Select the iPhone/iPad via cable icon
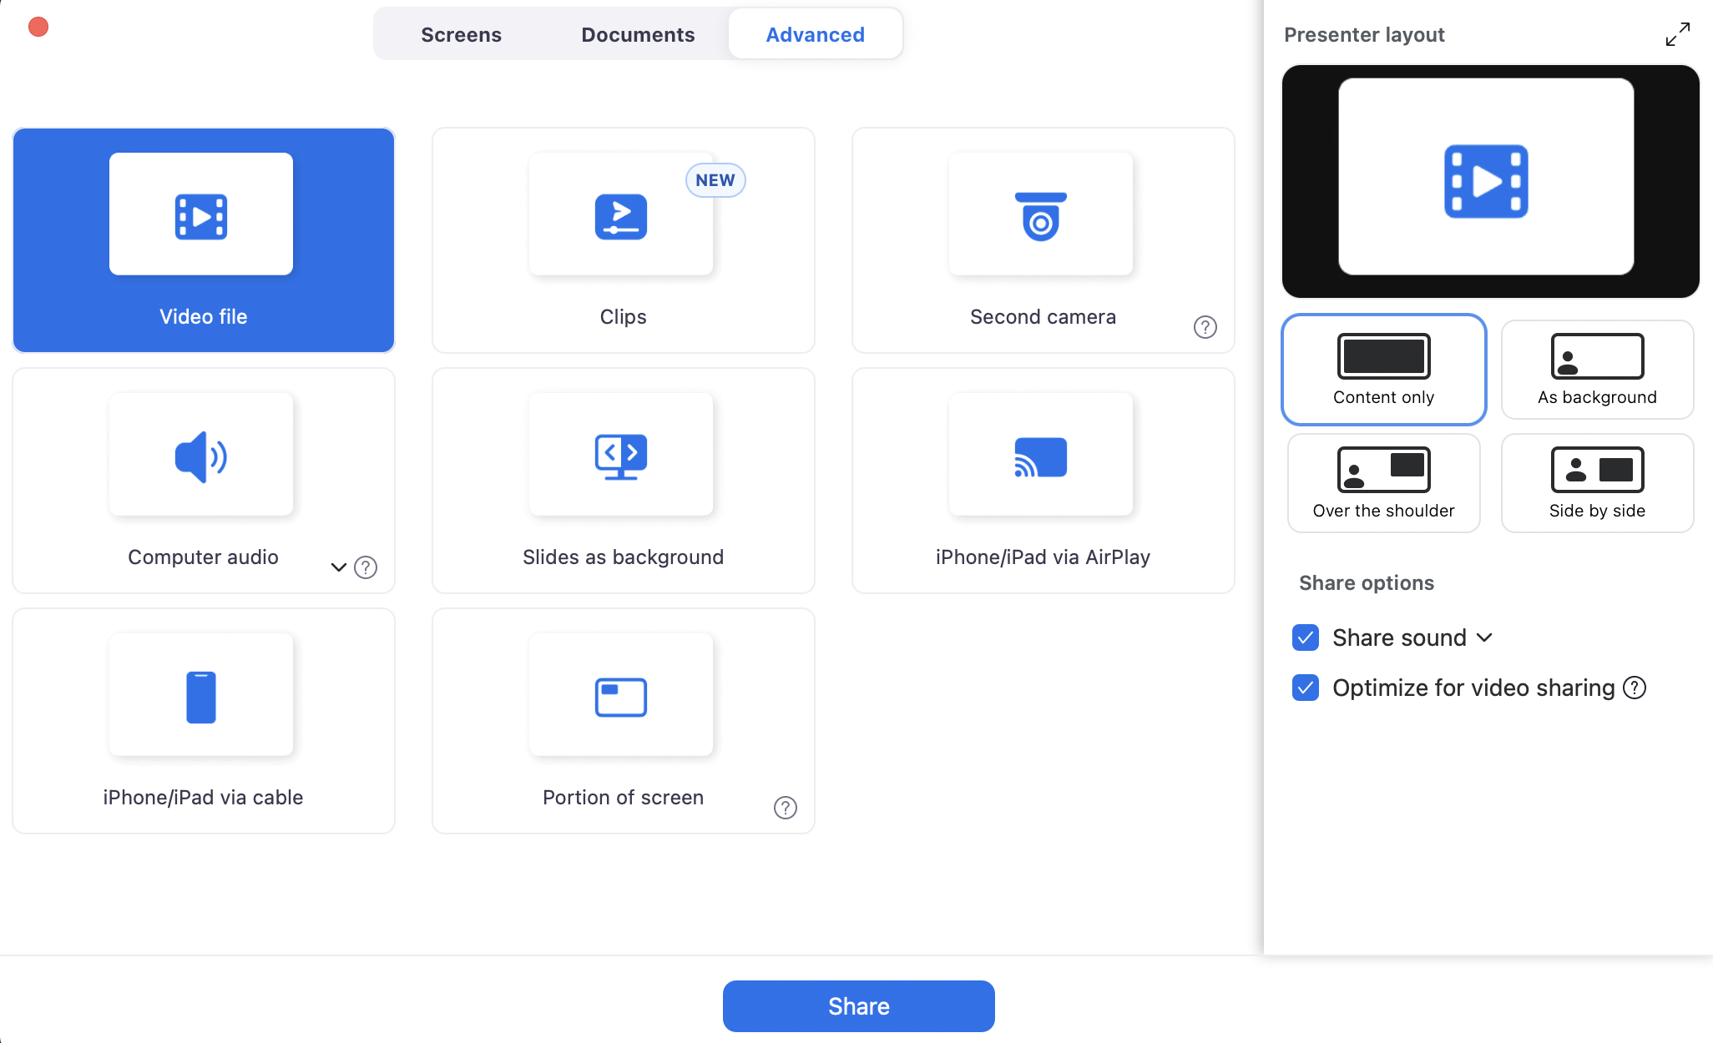The image size is (1713, 1043). pyautogui.click(x=201, y=696)
